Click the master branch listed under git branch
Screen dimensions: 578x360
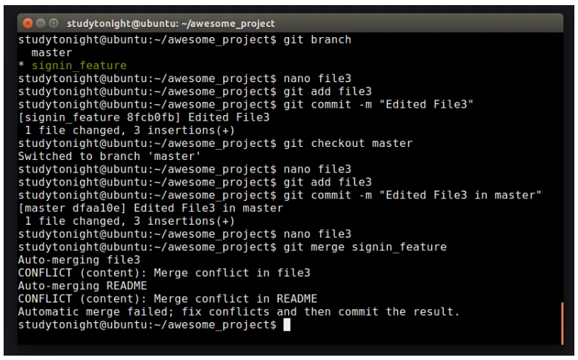pyautogui.click(x=52, y=52)
